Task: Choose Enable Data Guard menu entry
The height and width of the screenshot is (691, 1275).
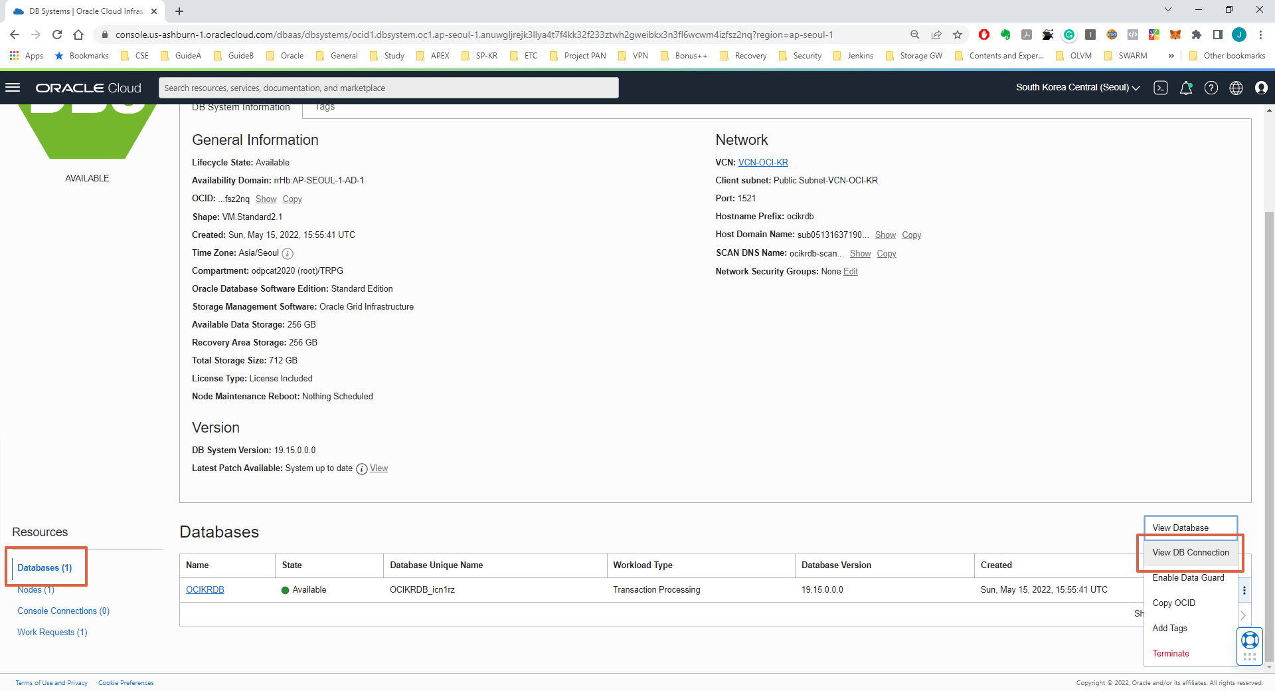Action: coord(1191,578)
